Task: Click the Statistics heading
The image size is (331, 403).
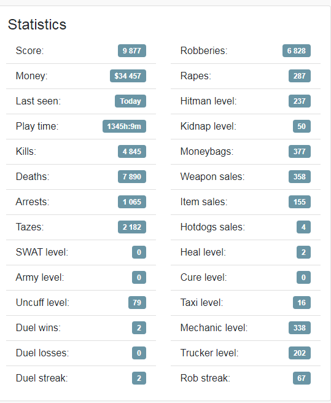Action: click(x=37, y=25)
